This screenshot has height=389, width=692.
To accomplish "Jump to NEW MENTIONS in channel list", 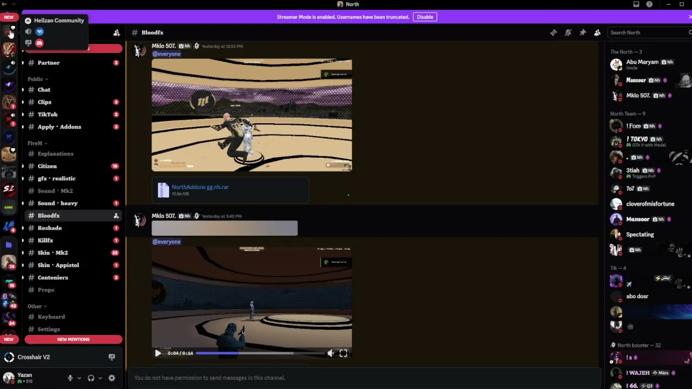I will tap(74, 339).
